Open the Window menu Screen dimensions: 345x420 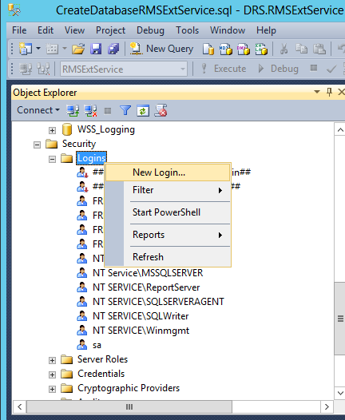(228, 30)
